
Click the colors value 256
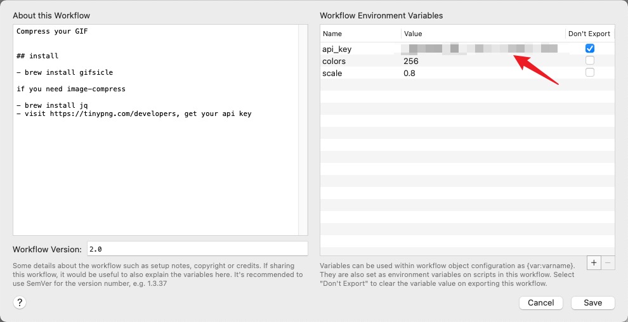[411, 61]
